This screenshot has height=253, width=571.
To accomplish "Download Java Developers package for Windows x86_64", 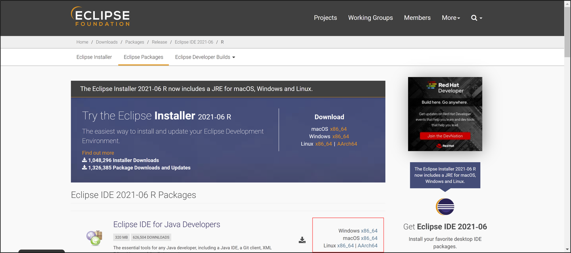I will (369, 231).
